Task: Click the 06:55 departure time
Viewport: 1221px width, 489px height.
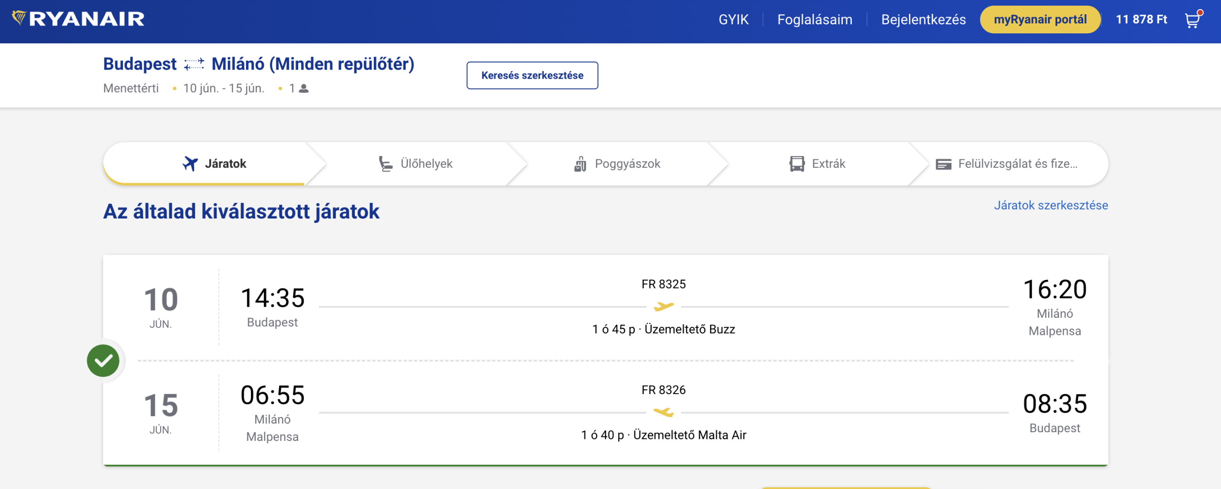Action: pos(272,395)
